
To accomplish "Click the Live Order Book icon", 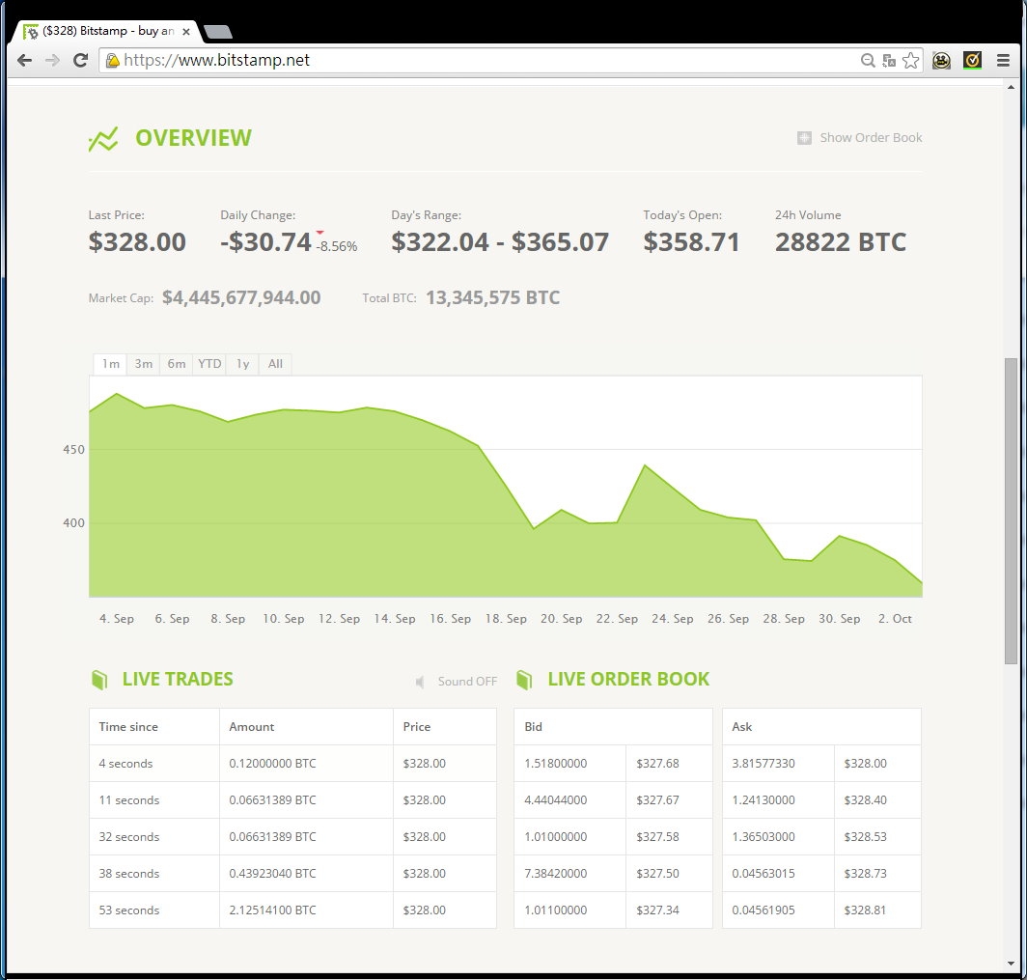I will pyautogui.click(x=524, y=680).
